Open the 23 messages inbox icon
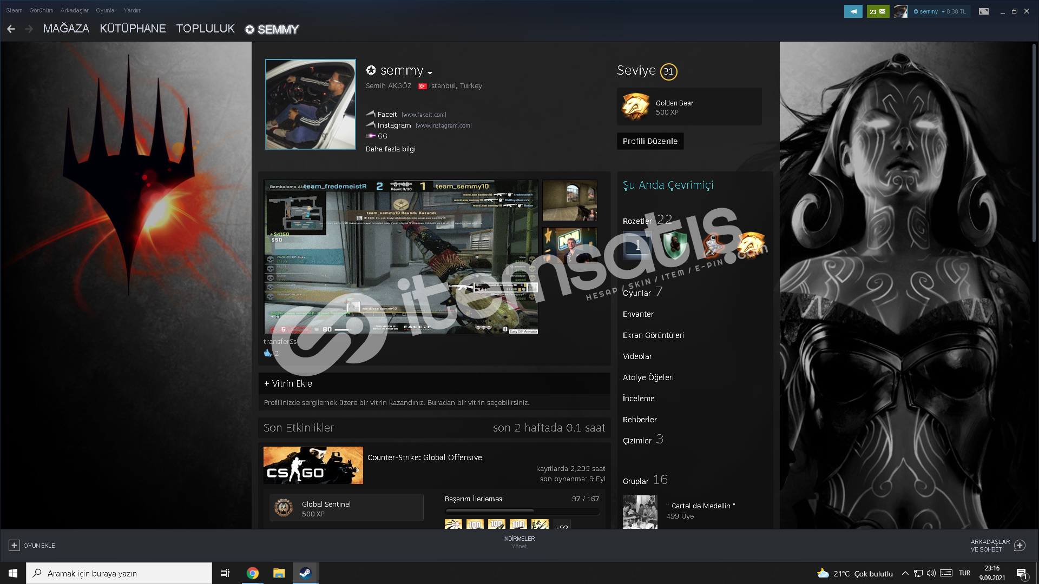This screenshot has width=1039, height=584. (878, 11)
